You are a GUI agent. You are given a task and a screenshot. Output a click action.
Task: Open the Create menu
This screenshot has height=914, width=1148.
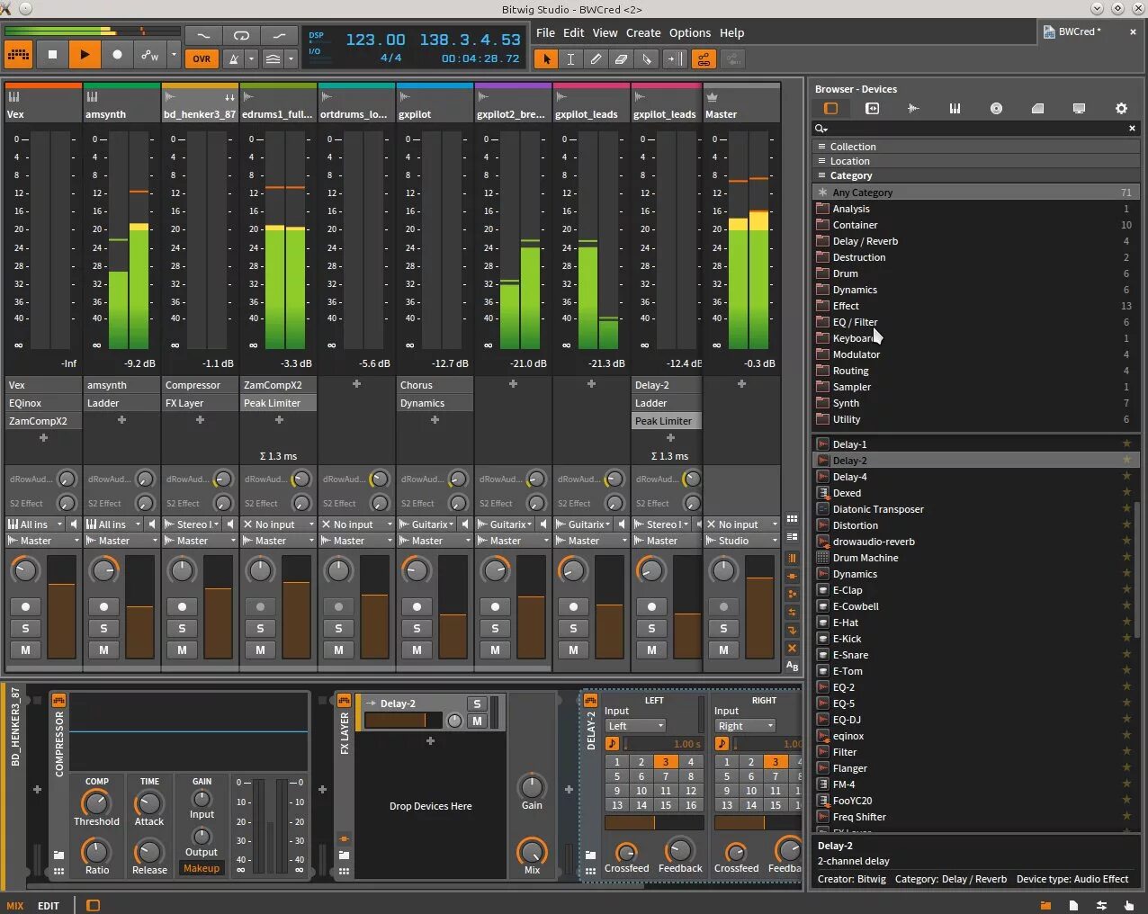click(643, 32)
